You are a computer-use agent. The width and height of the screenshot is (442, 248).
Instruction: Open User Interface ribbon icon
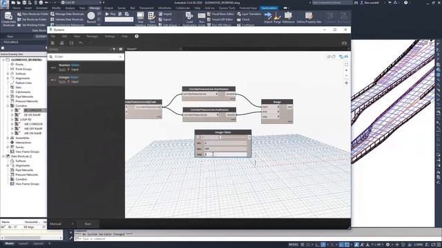pos(140,16)
